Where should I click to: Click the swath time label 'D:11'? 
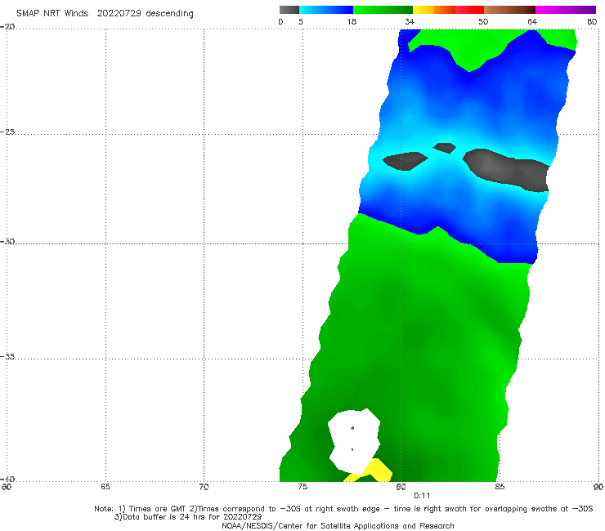(422, 496)
